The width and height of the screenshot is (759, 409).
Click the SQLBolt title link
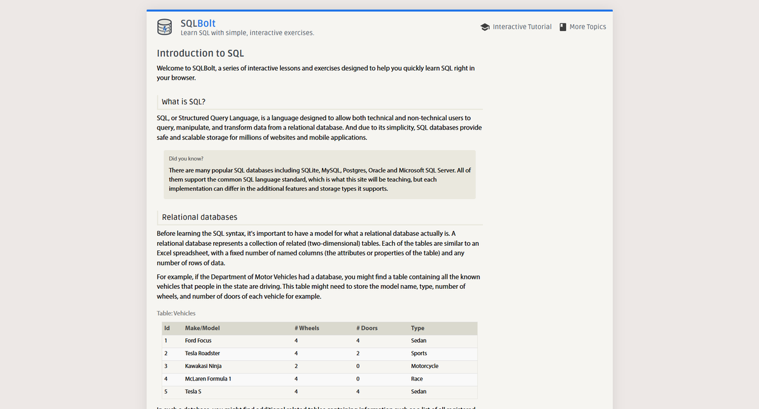198,23
